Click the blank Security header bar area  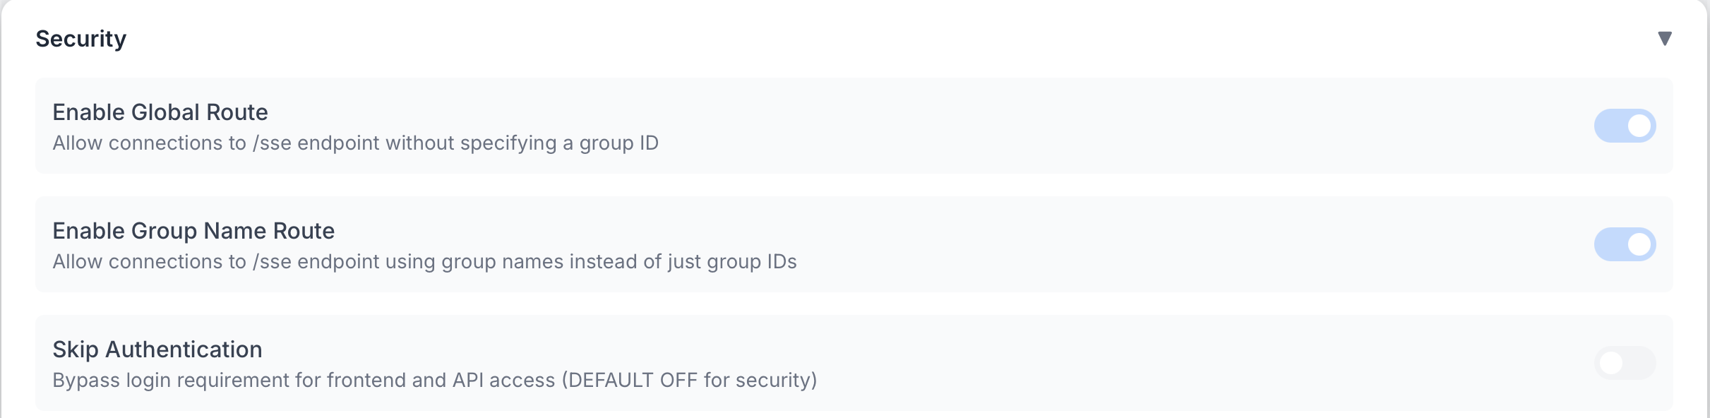click(x=847, y=39)
